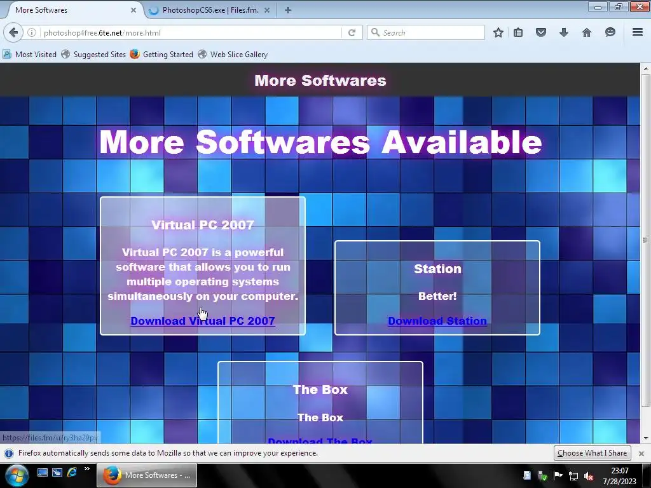Click the More Softwares Available headline
The image size is (651, 488).
(320, 142)
